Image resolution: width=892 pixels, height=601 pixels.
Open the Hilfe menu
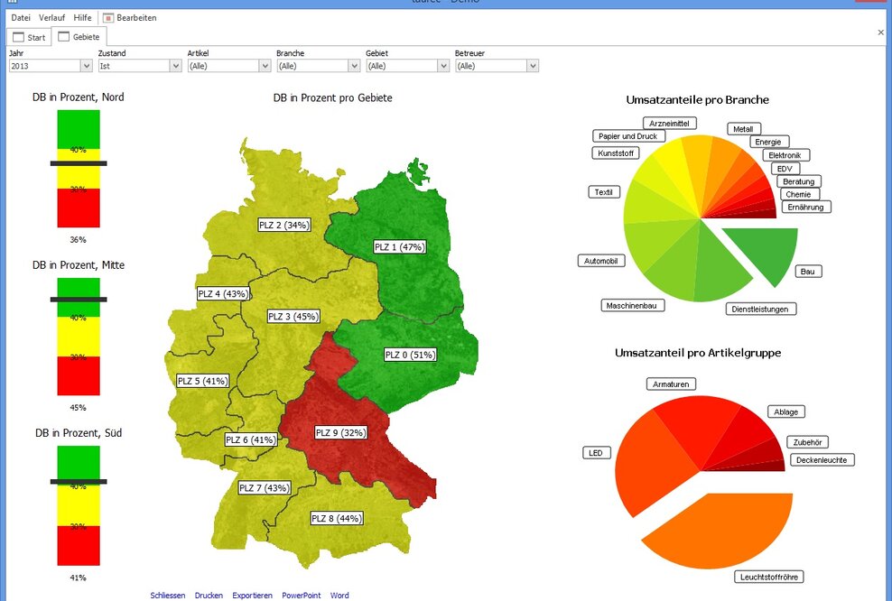click(x=81, y=17)
